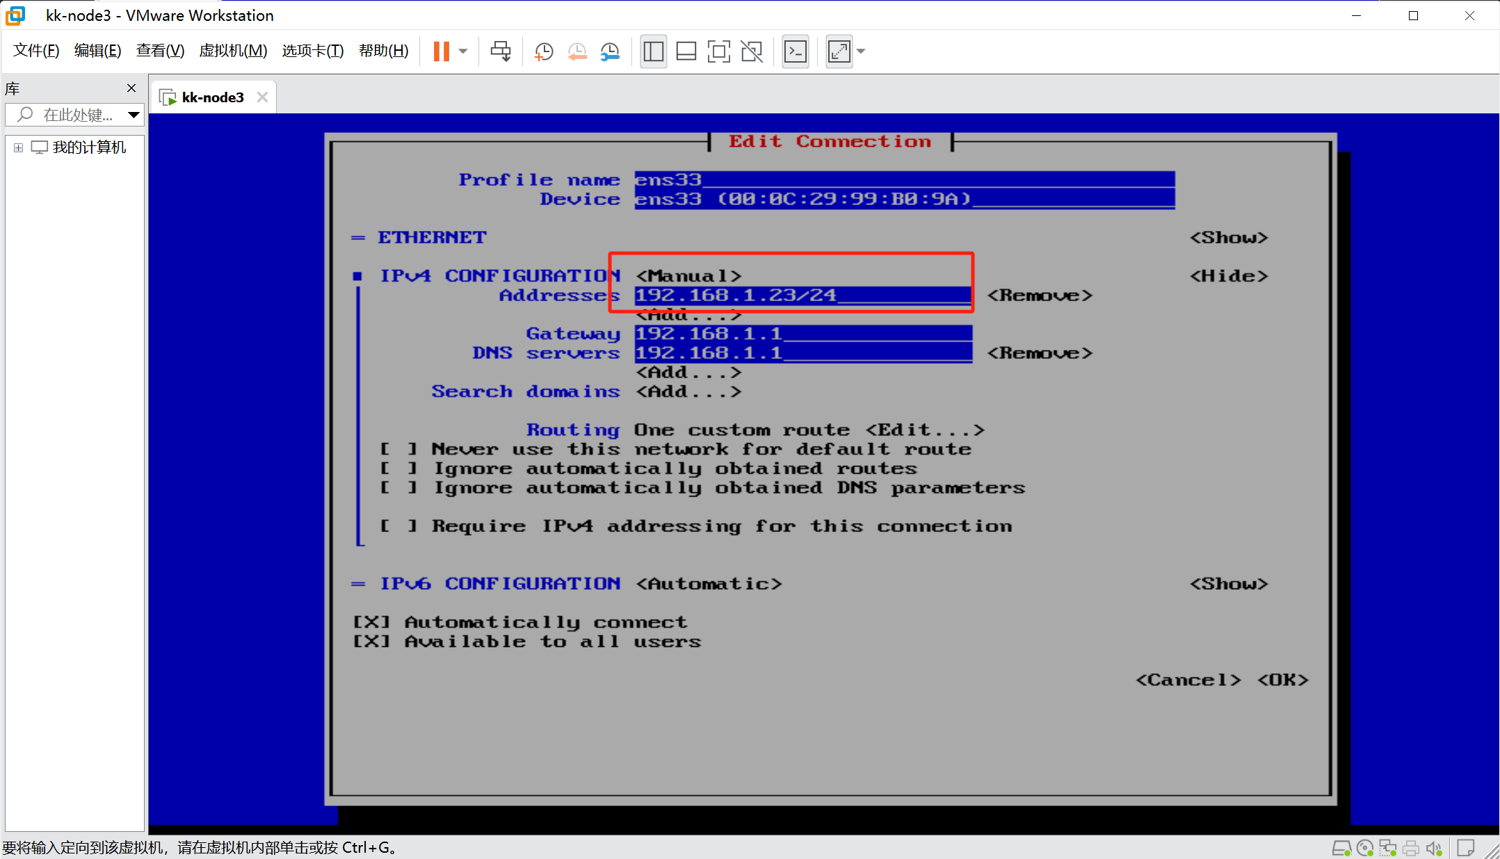
Task: Confirm the connection with OK
Action: point(1283,680)
